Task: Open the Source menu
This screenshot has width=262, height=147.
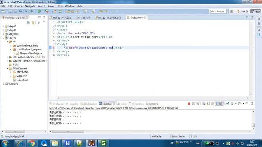Action: (18, 6)
